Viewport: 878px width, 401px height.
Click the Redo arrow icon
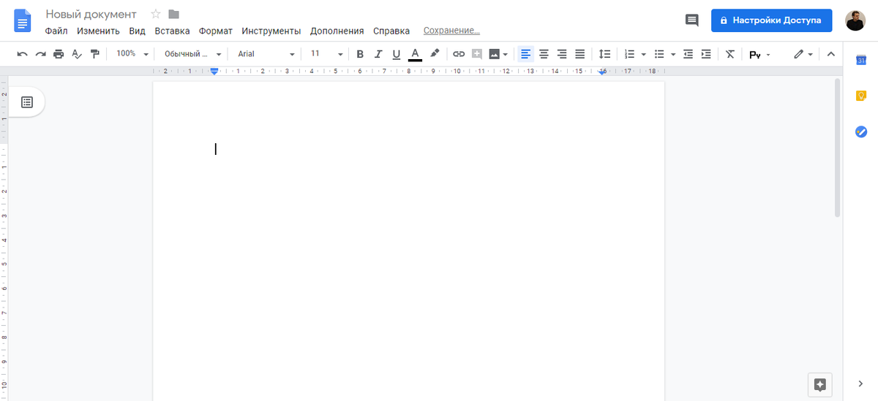click(41, 54)
